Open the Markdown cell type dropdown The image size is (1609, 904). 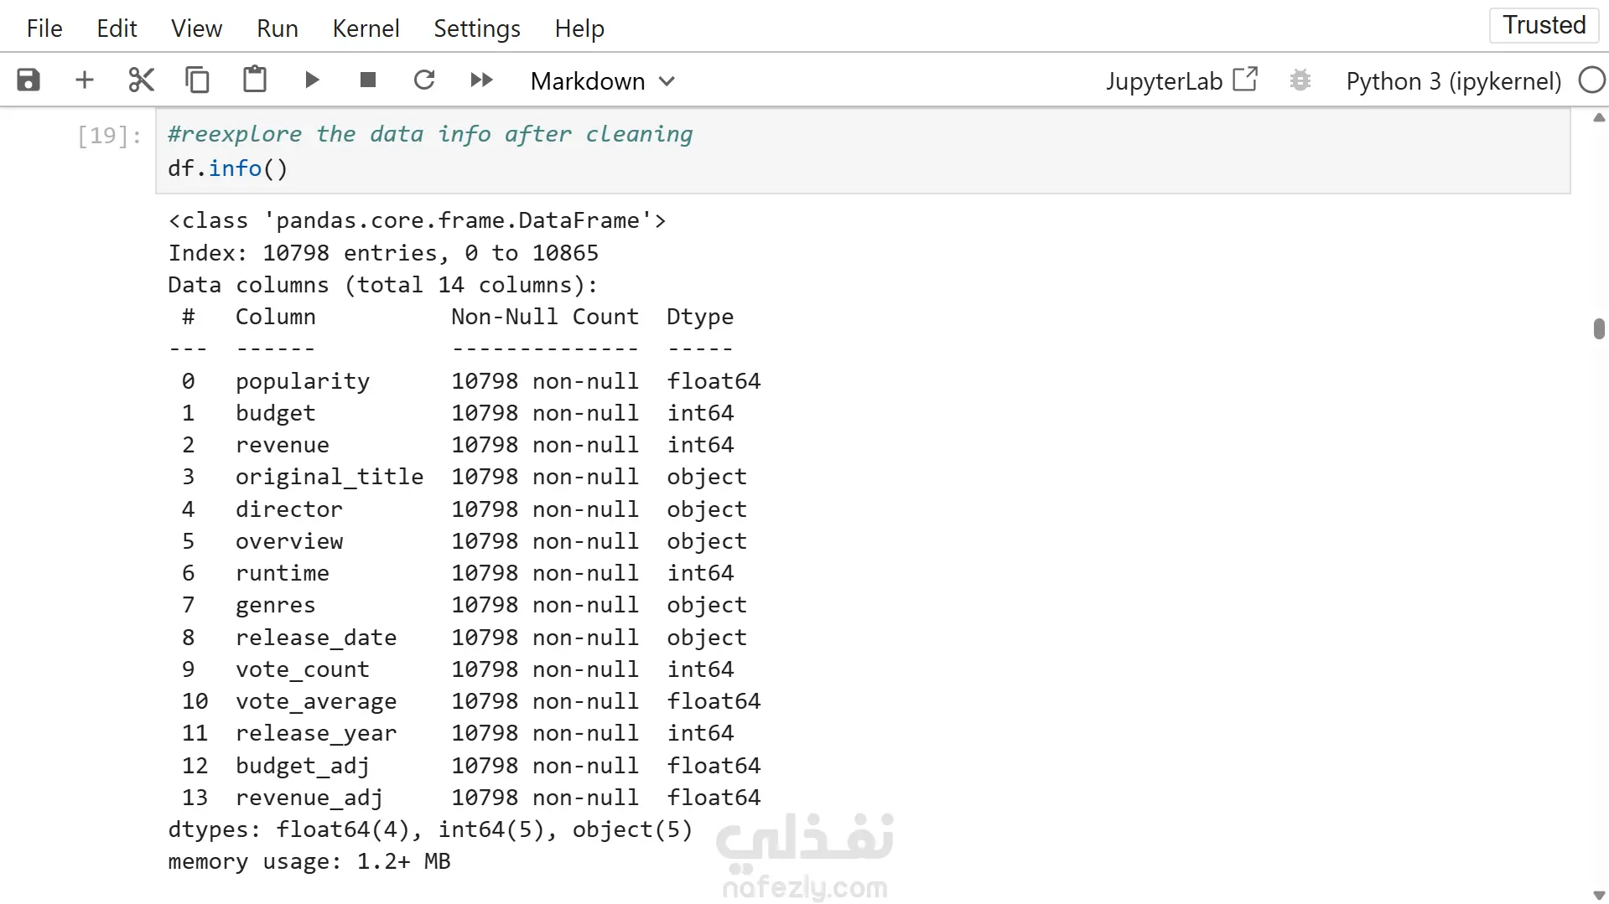603,81
